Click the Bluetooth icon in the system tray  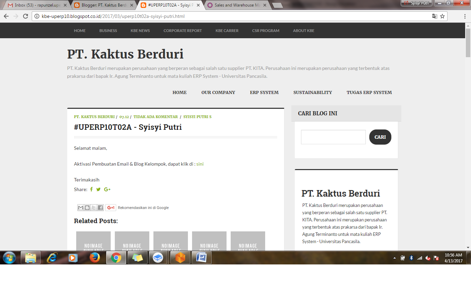tap(411, 258)
